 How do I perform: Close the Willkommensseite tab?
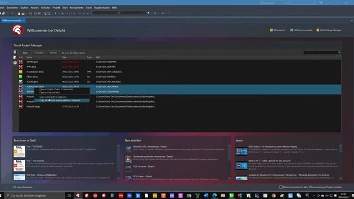click(x=24, y=20)
